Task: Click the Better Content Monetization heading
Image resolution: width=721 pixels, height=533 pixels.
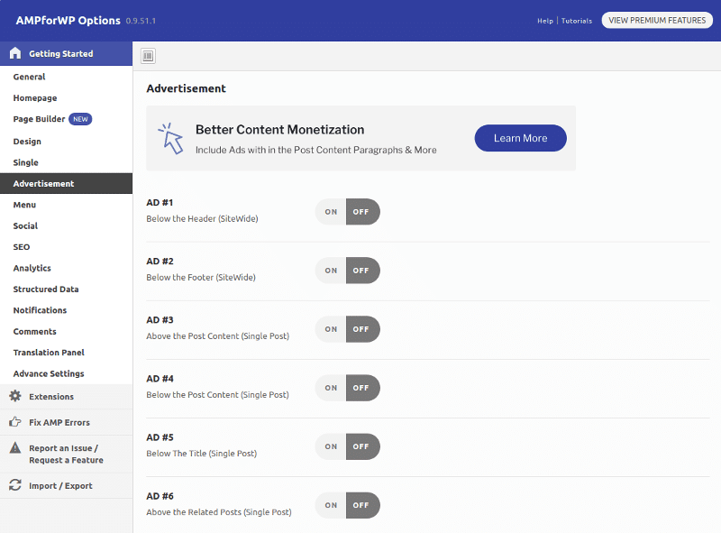Action: (x=279, y=130)
